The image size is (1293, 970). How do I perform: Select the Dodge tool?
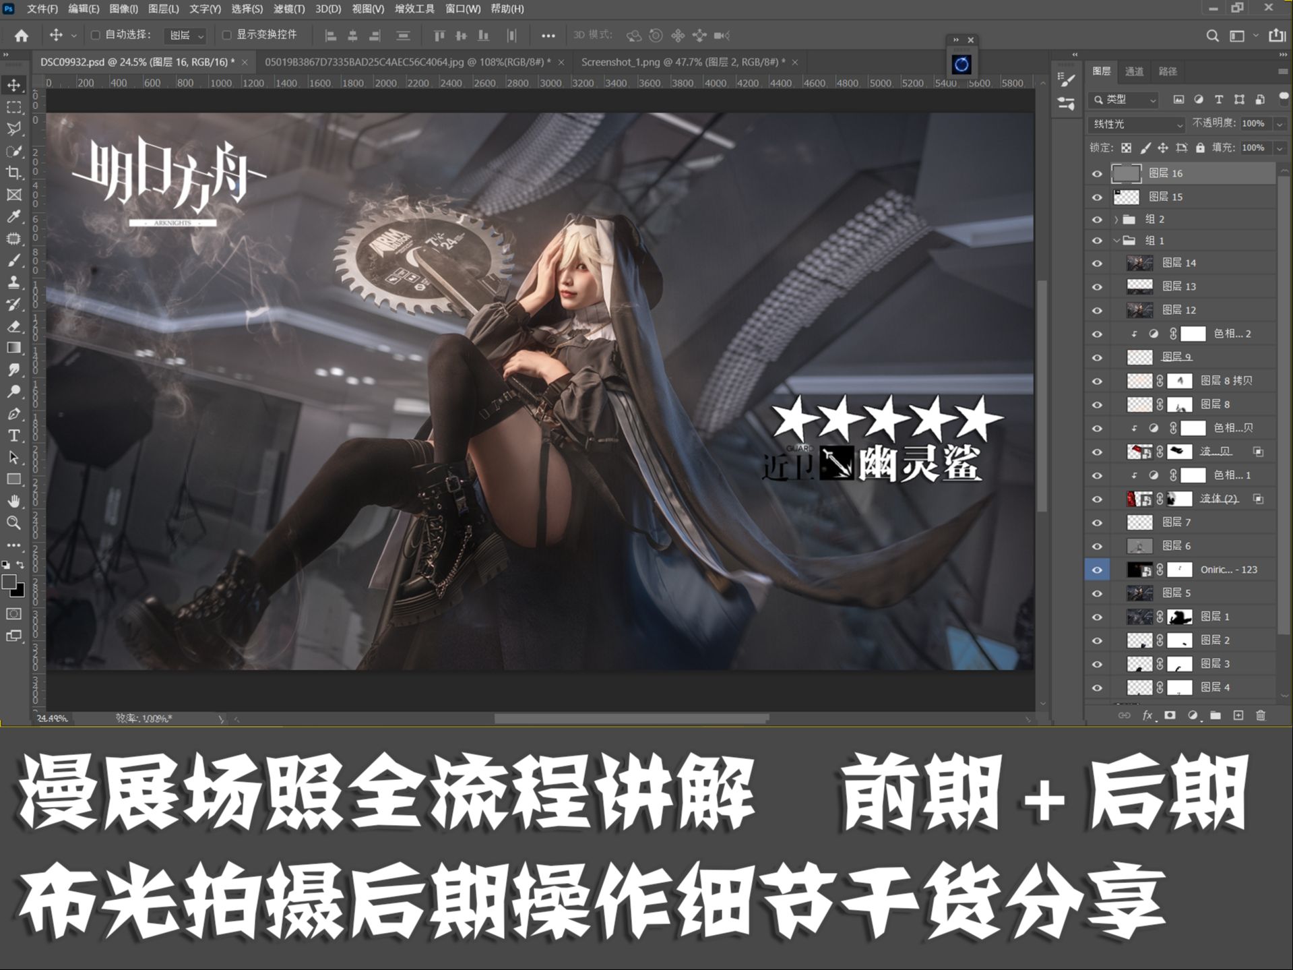13,392
